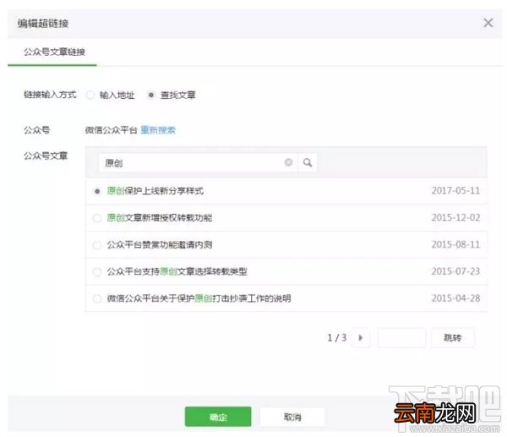Click the date 2017-05-11

(455, 190)
